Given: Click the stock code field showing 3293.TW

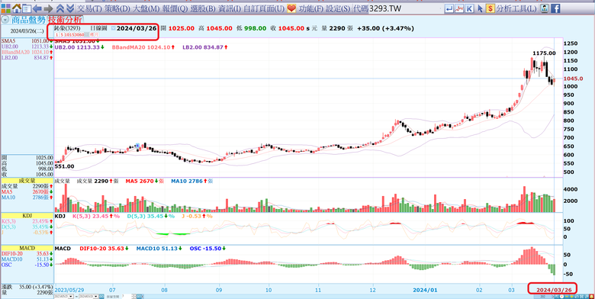Looking at the screenshot, I should click(405, 8).
